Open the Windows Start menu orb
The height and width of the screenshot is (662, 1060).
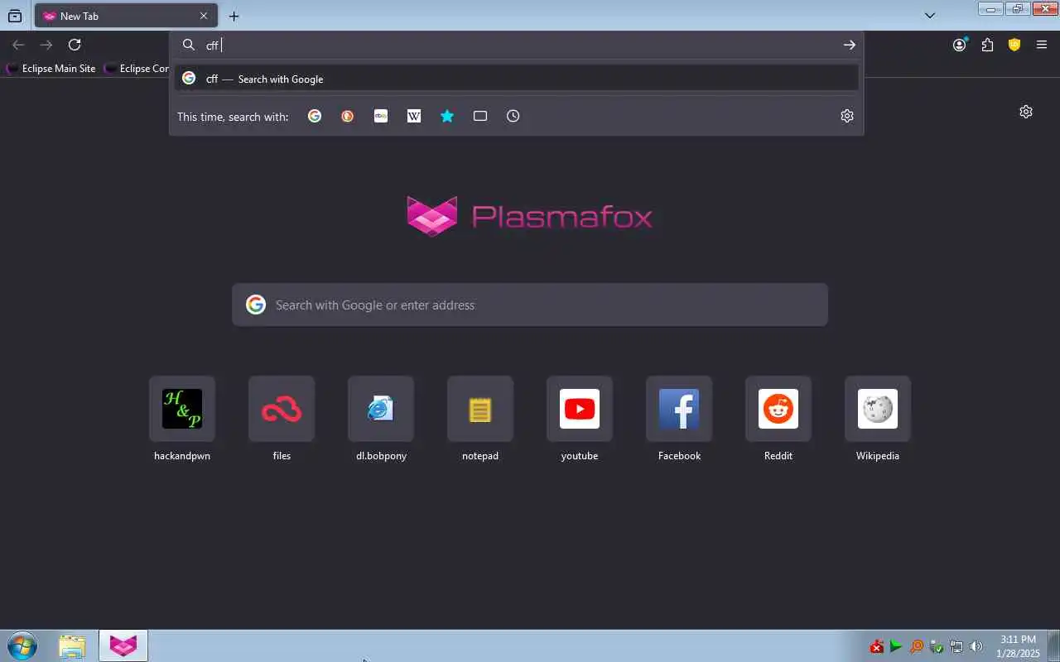point(22,645)
